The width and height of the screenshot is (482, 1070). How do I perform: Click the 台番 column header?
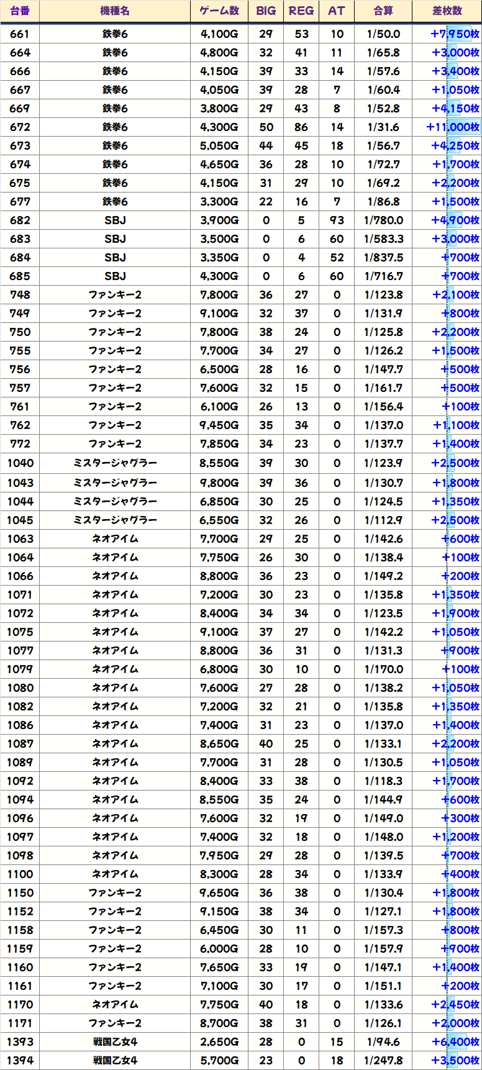(20, 11)
